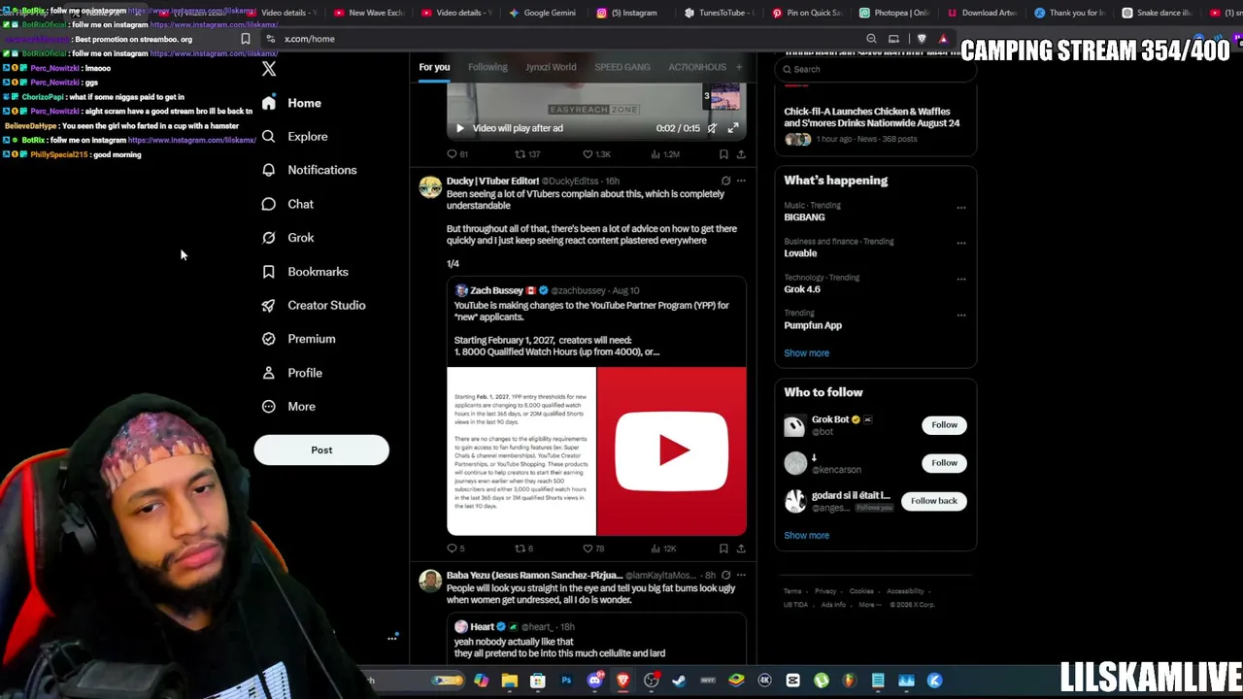Open options for BIGBANG trend
1243x699 pixels.
click(961, 207)
